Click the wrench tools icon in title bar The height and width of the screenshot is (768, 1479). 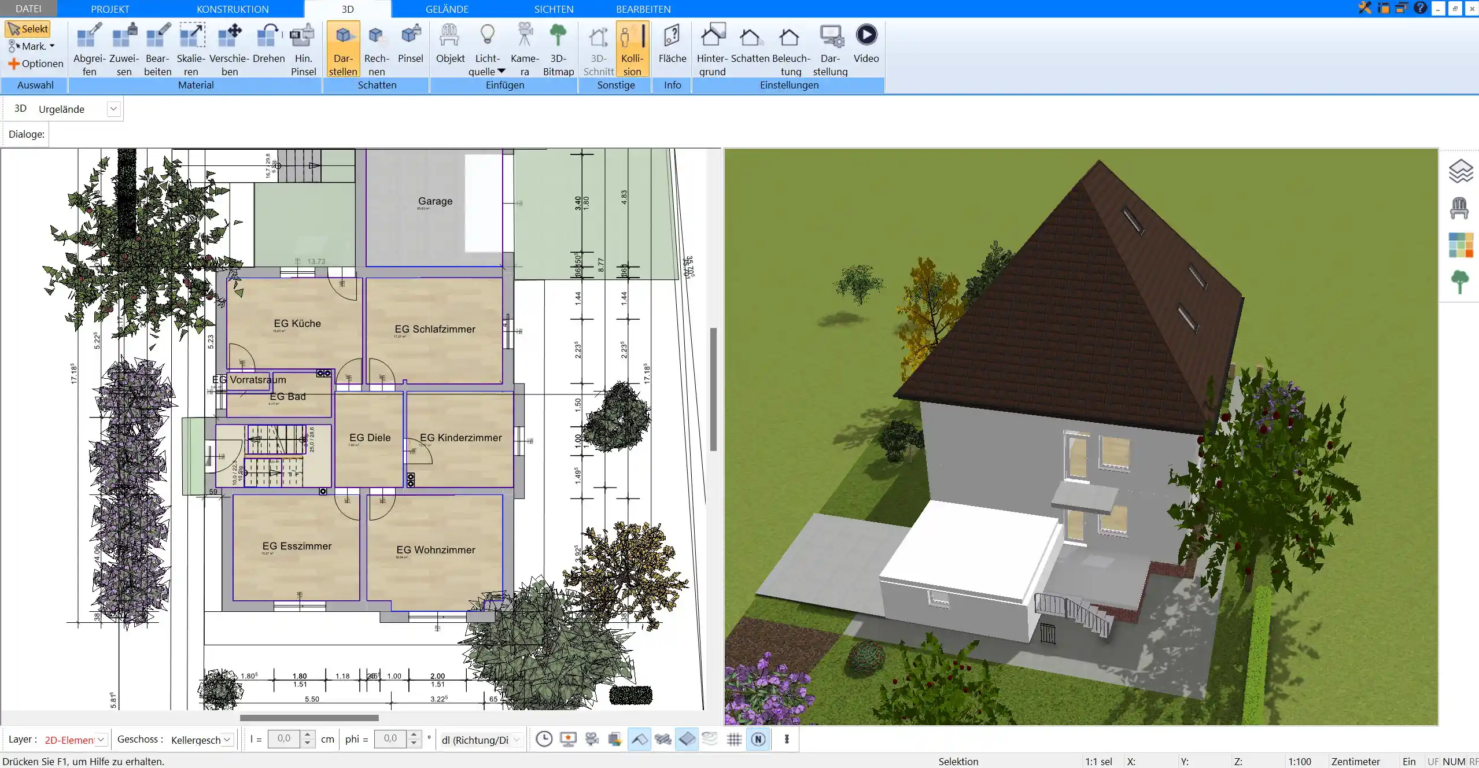(1365, 8)
